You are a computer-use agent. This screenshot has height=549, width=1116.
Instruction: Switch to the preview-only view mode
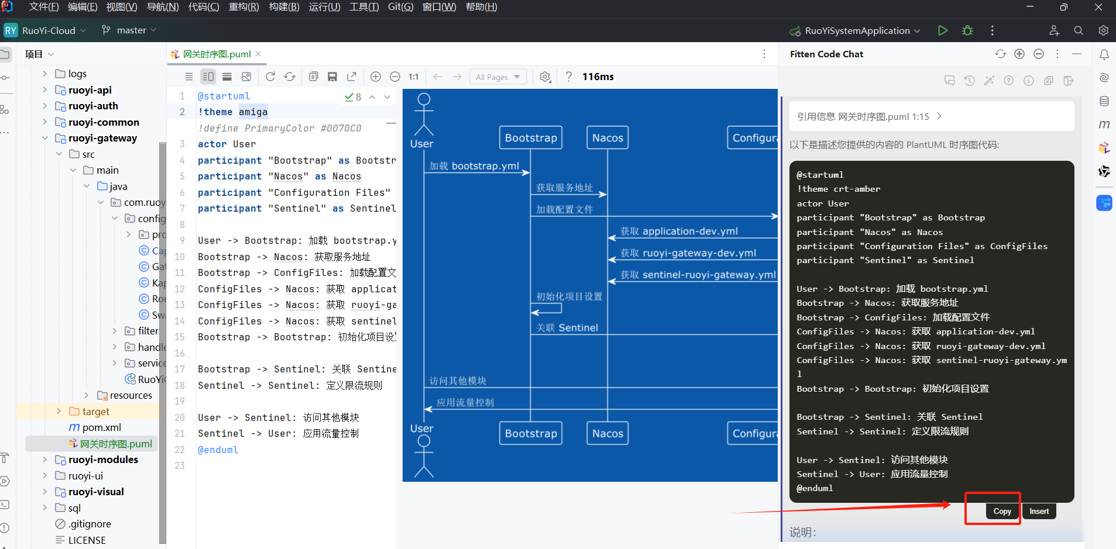click(x=227, y=77)
